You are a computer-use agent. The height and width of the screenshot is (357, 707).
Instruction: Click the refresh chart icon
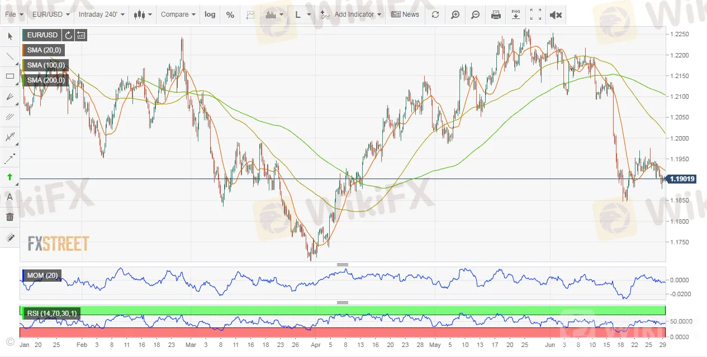(435, 15)
